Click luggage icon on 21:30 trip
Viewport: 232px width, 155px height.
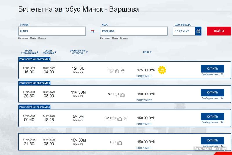click(x=120, y=143)
